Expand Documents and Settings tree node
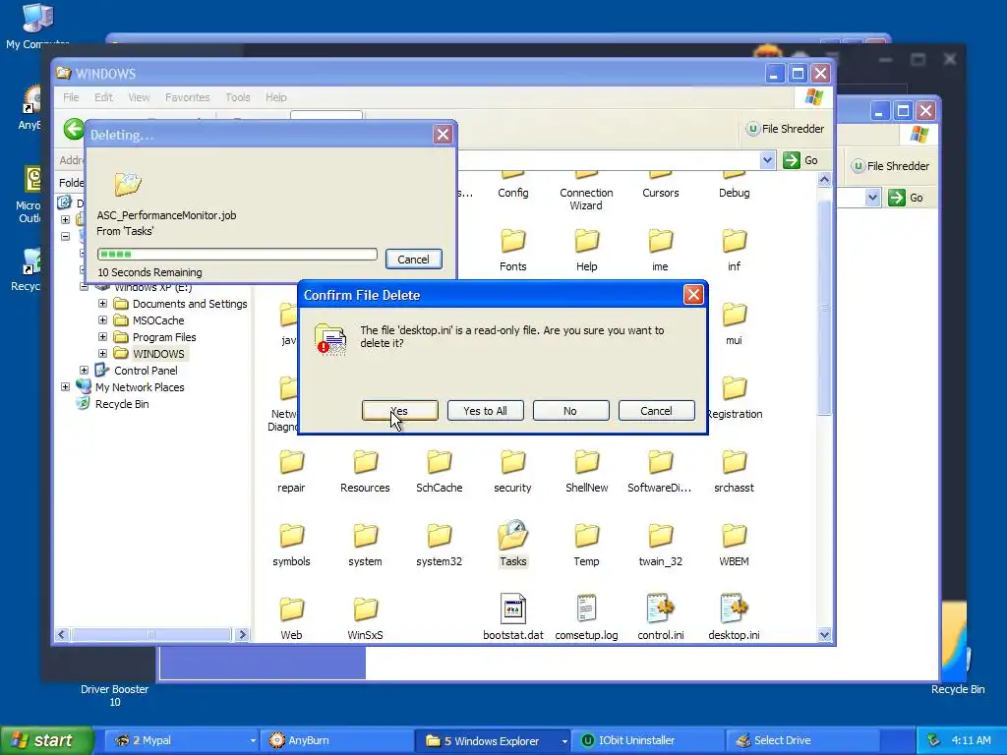Image resolution: width=1007 pixels, height=755 pixels. (x=102, y=303)
